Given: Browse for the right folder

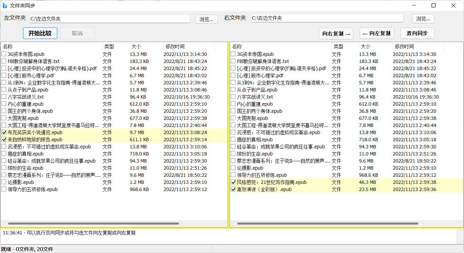Looking at the screenshot, I should tap(423, 19).
